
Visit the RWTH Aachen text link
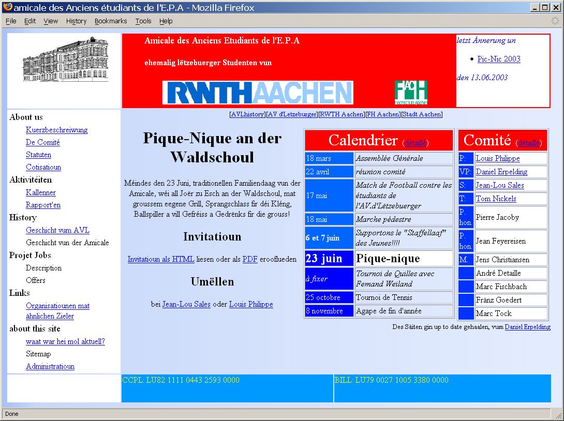[x=342, y=114]
